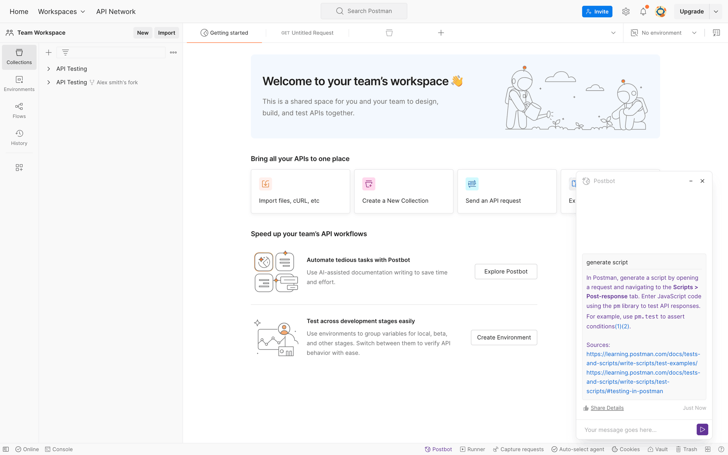Open the Upgrade dropdown arrow
Image resolution: width=728 pixels, height=455 pixels.
click(x=716, y=11)
